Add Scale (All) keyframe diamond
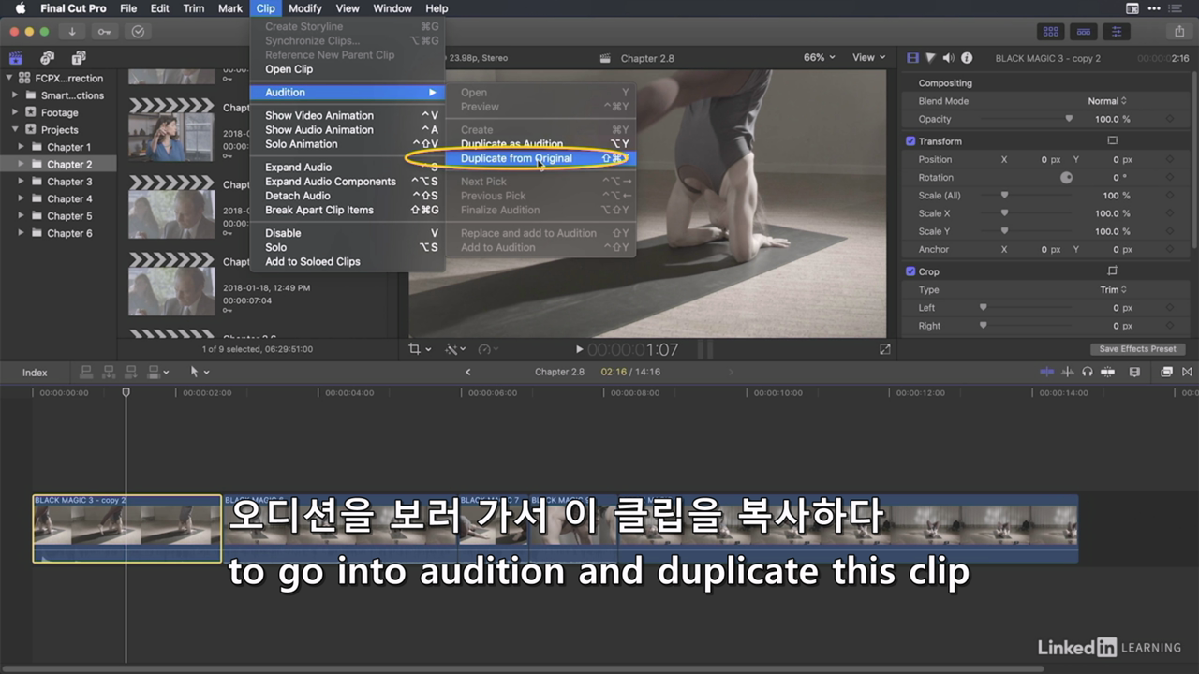The width and height of the screenshot is (1199, 674). (1170, 196)
